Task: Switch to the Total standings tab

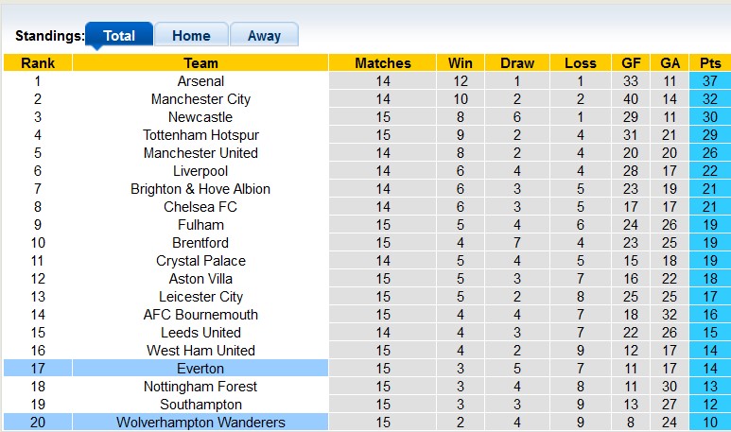Action: (x=119, y=36)
